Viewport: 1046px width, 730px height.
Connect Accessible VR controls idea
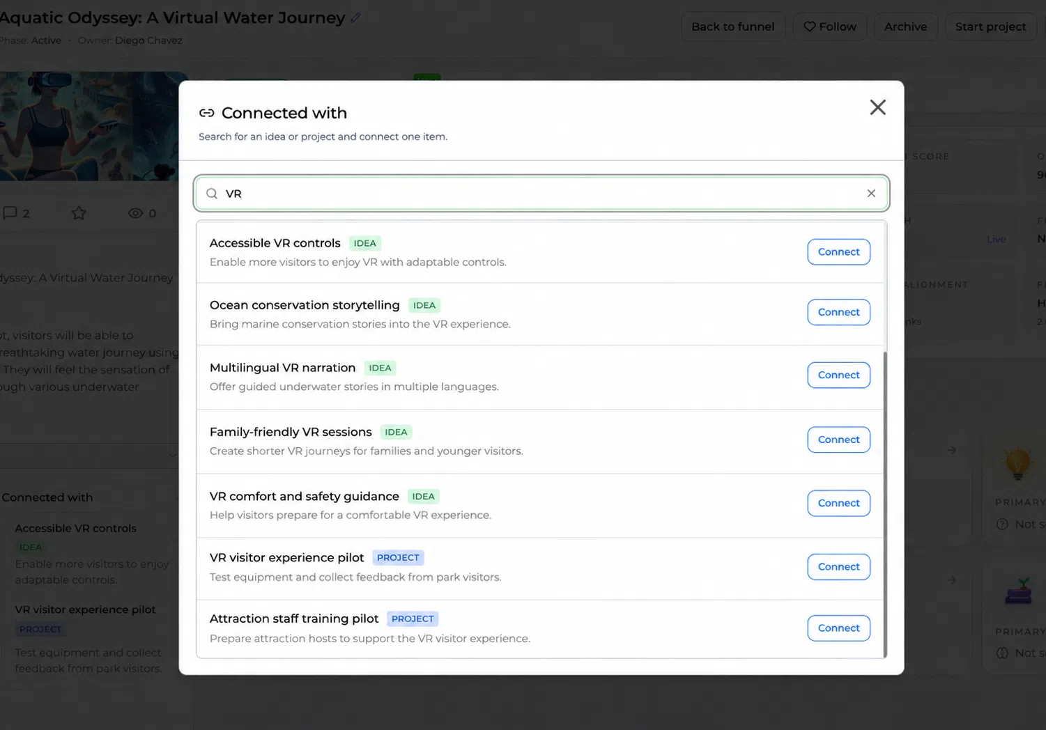coord(838,251)
